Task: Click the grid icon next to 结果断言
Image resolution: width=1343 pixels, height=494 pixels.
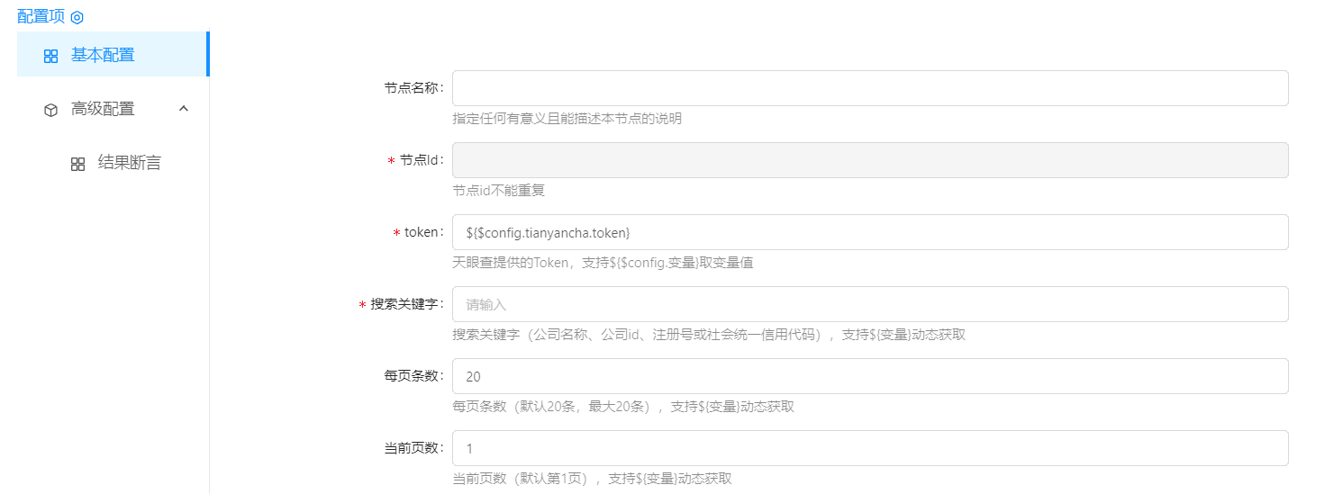Action: click(77, 164)
